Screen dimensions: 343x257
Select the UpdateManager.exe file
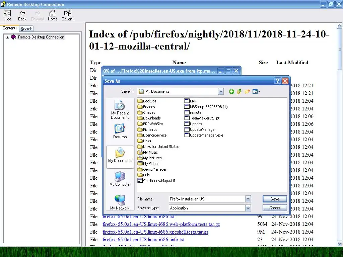(204, 135)
